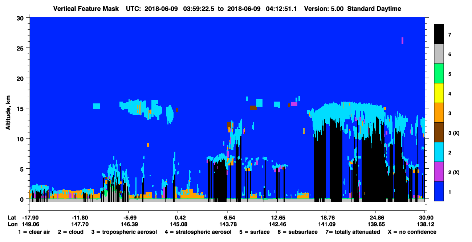Click the green color swatch labeled 5

(439, 73)
